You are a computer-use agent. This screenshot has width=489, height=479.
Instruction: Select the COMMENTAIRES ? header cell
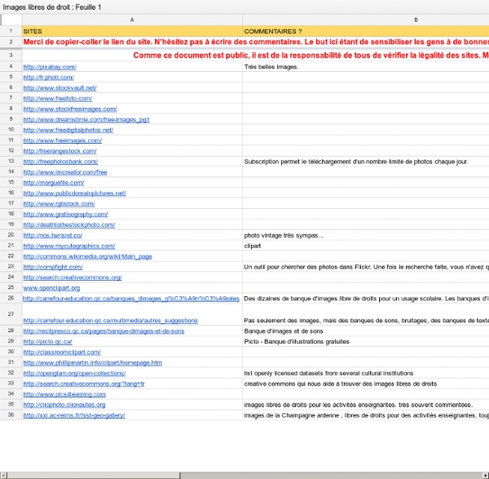coord(366,31)
